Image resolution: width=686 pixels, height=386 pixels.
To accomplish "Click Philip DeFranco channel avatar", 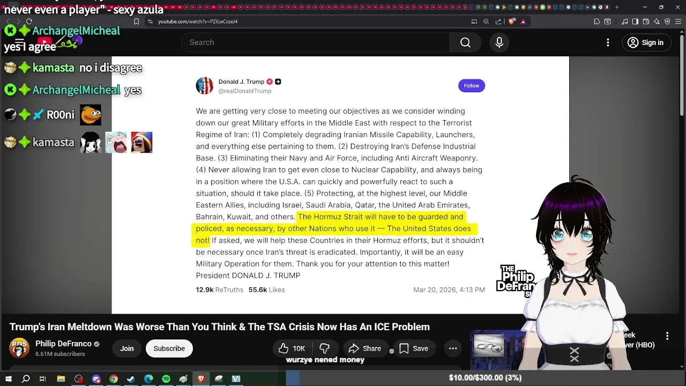I will [19, 348].
